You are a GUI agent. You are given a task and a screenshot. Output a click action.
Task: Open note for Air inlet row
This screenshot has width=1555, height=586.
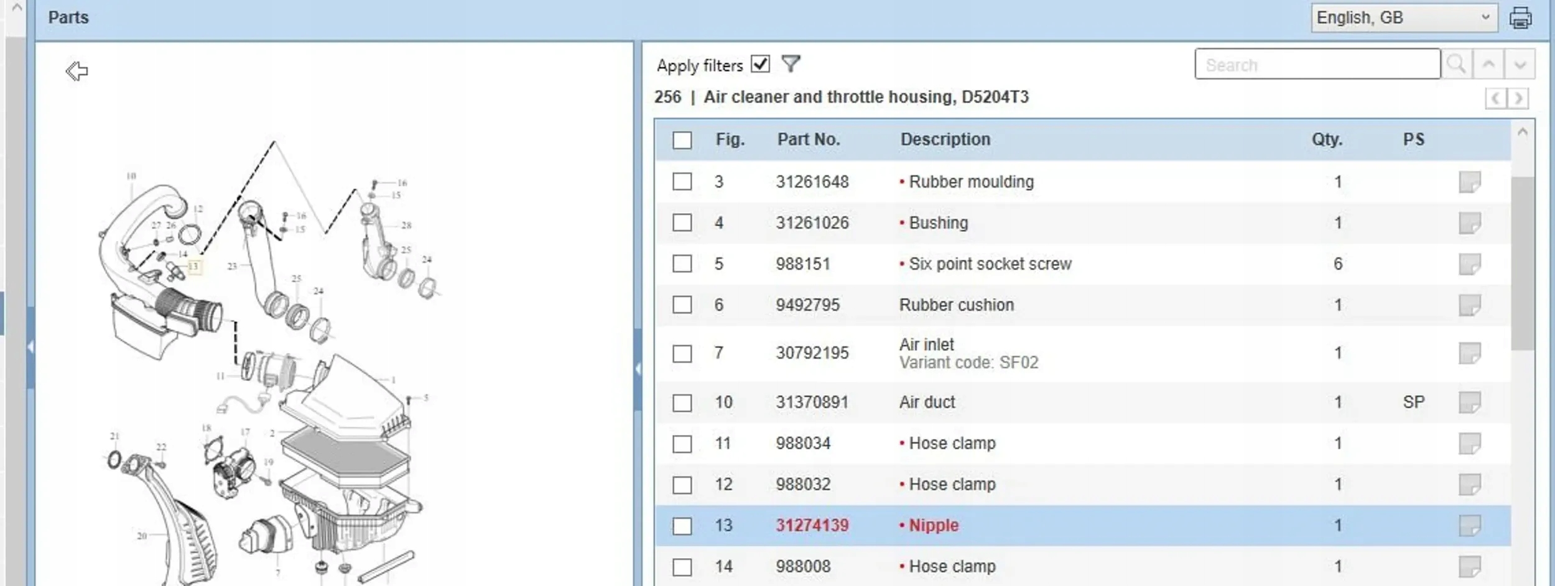[x=1470, y=354]
